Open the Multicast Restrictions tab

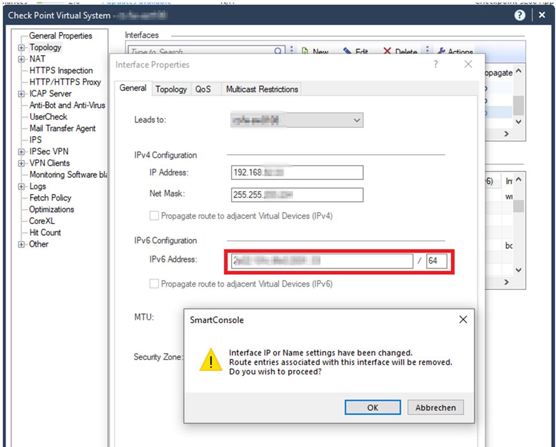[262, 89]
